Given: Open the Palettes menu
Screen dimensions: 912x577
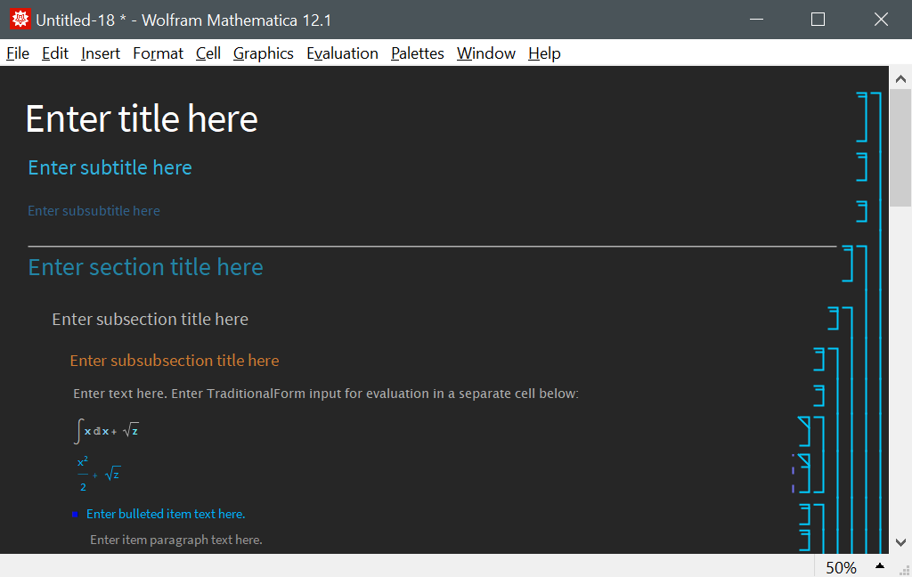Looking at the screenshot, I should (417, 53).
